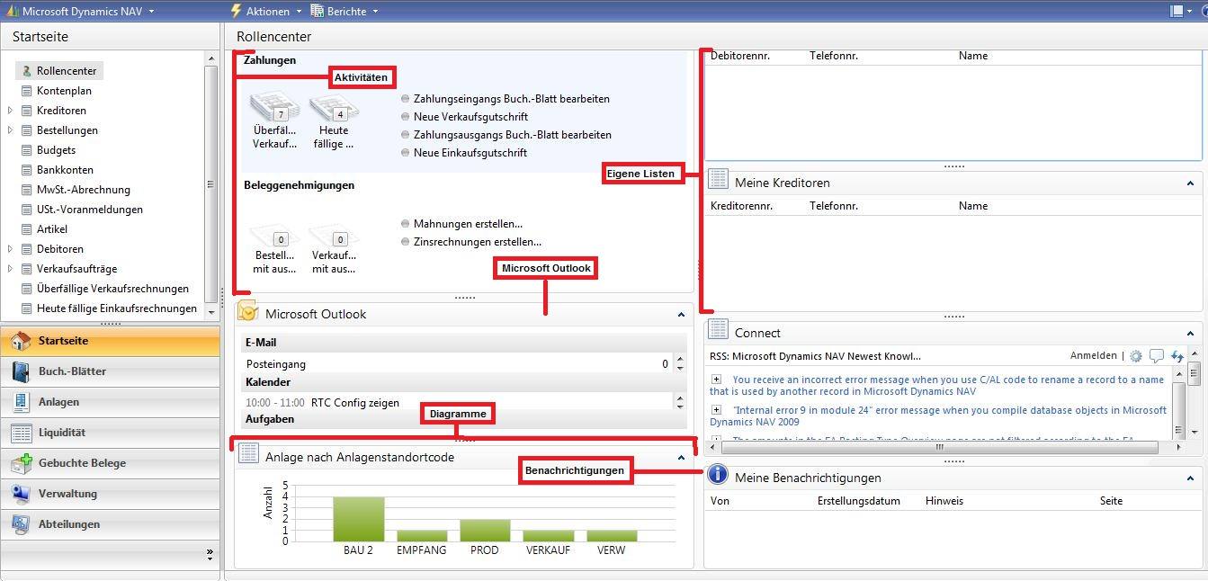Collapse the Meine Kreditoren panel
The width and height of the screenshot is (1208, 581).
[1190, 183]
